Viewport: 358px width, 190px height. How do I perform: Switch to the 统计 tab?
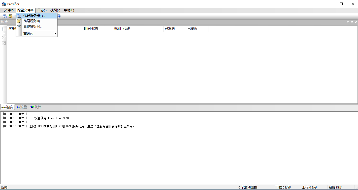tap(36, 107)
